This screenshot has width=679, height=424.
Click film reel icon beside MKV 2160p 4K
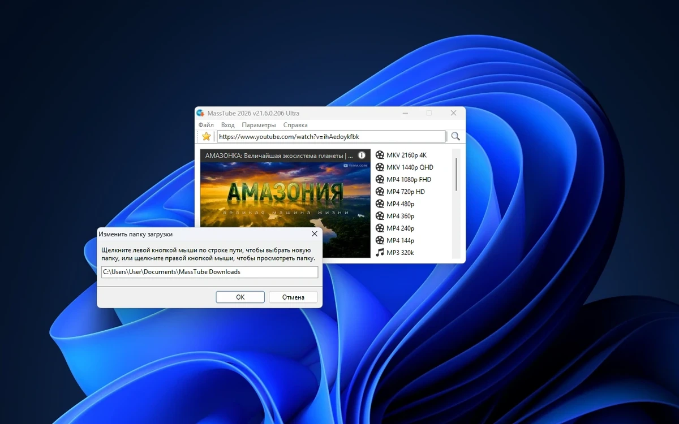coord(380,155)
